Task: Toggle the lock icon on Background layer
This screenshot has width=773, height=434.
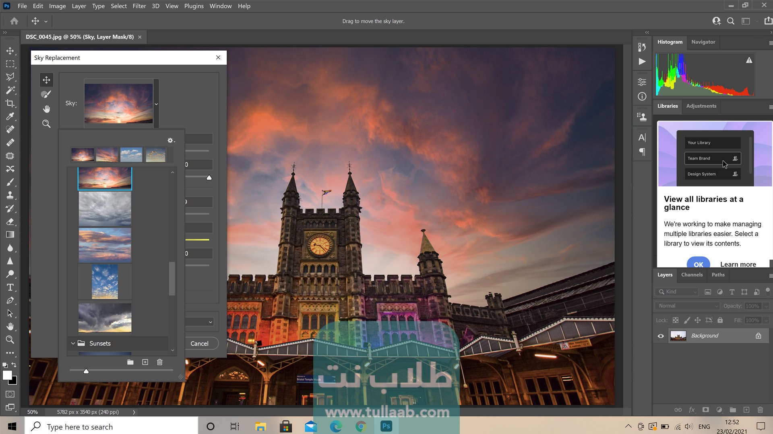Action: point(758,336)
